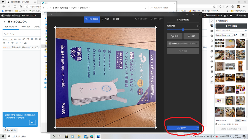The width and height of the screenshot is (248, 139).
Task: Open the YouTube paste icon in sidebar
Action: pos(212,61)
